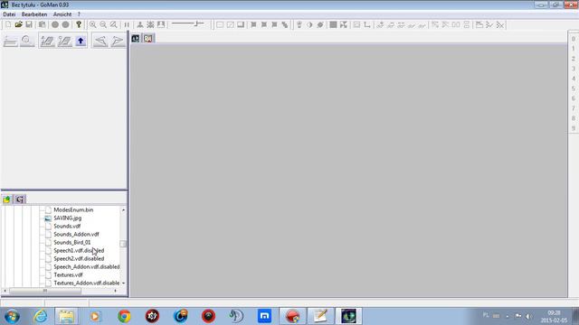Click the L-shaped corner toolbar icon
Image resolution: width=579 pixels, height=325 pixels.
coord(367,24)
